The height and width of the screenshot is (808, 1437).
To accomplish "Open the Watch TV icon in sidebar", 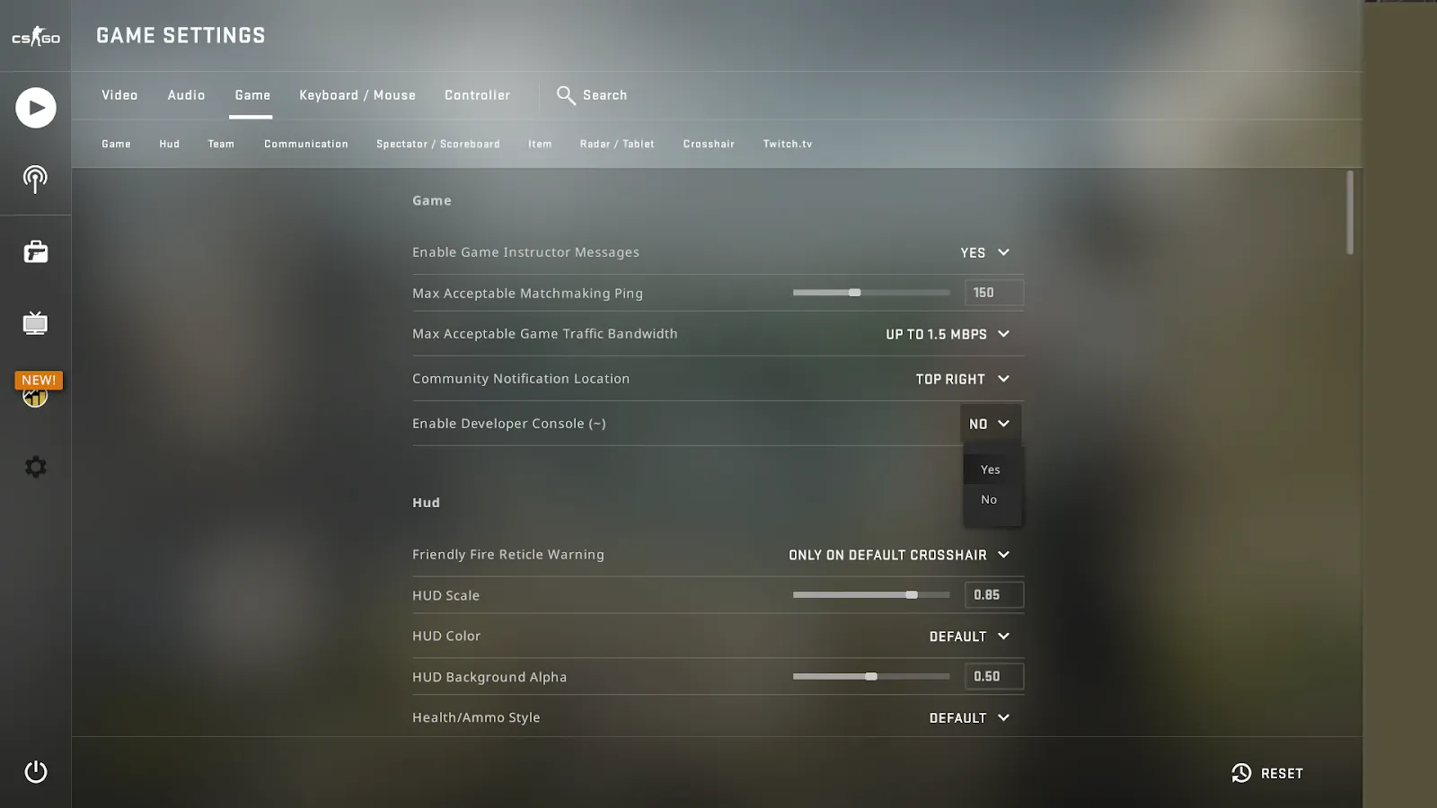I will coord(35,323).
